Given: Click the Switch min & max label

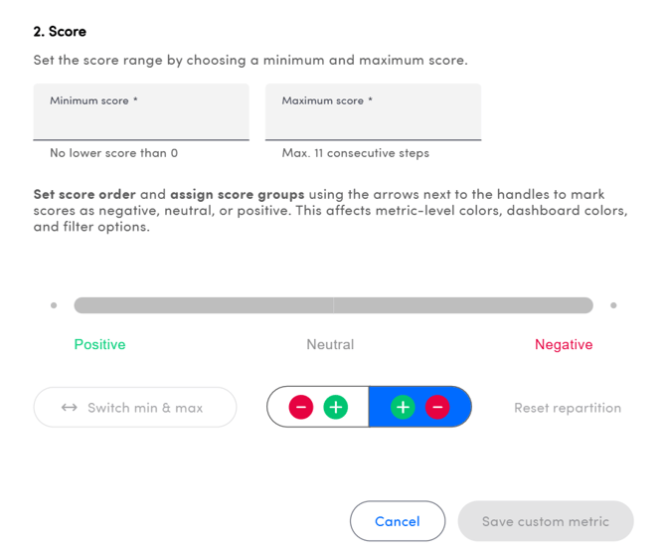Looking at the screenshot, I should (145, 408).
